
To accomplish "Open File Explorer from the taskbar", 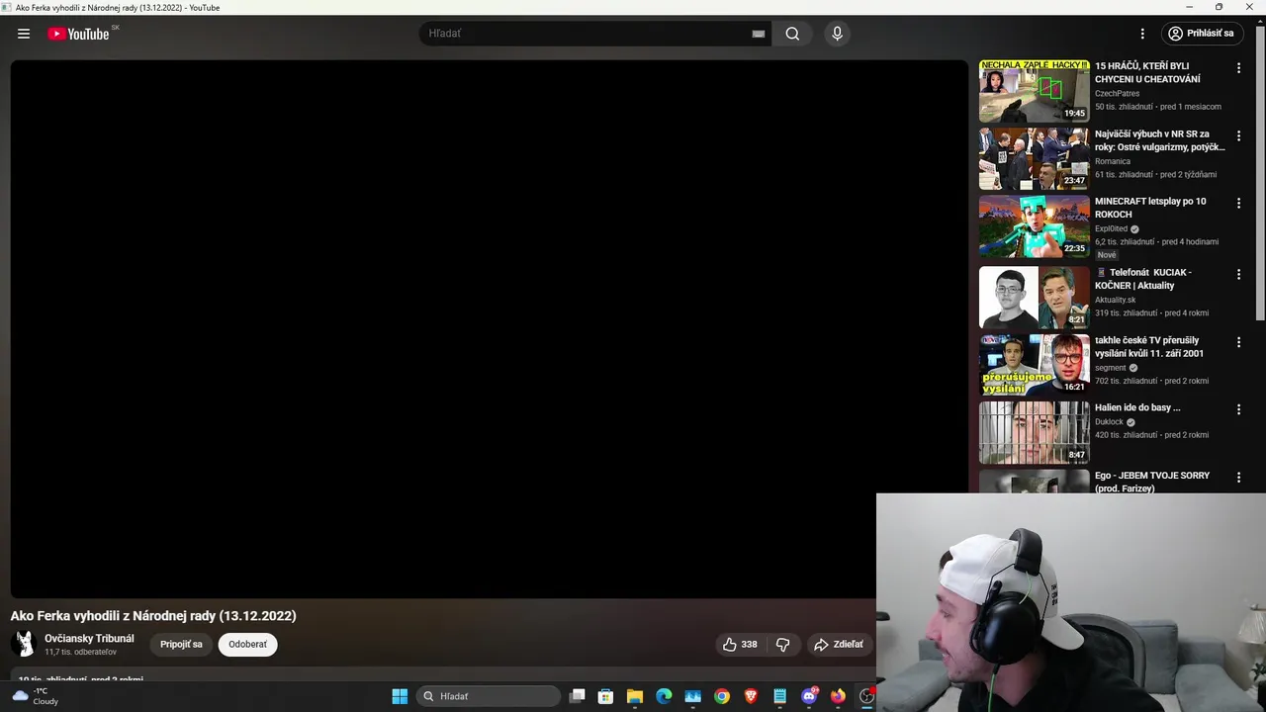I will (x=635, y=696).
